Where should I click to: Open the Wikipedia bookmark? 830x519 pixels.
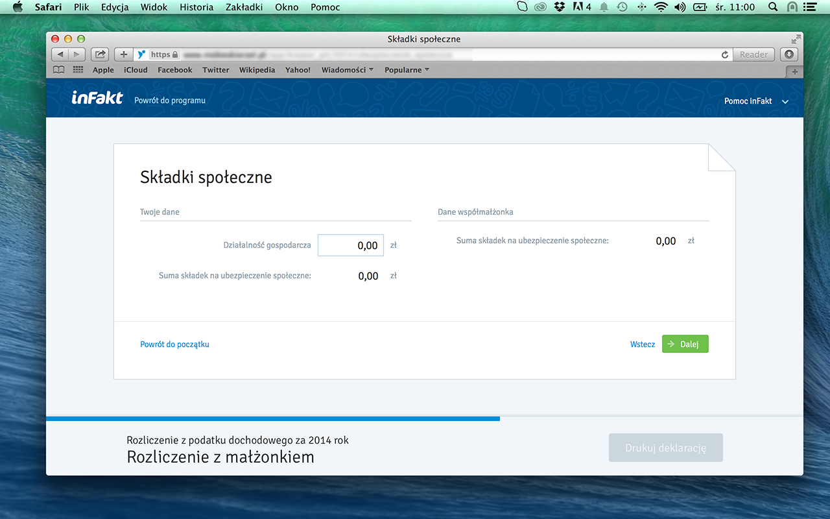pyautogui.click(x=257, y=70)
